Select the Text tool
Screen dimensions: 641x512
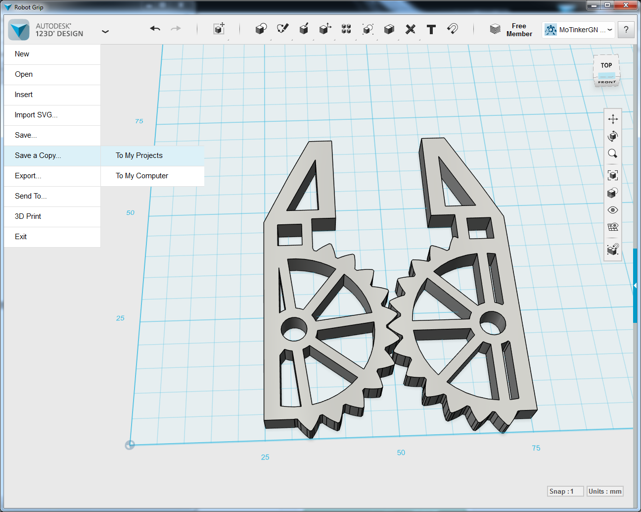coord(431,29)
